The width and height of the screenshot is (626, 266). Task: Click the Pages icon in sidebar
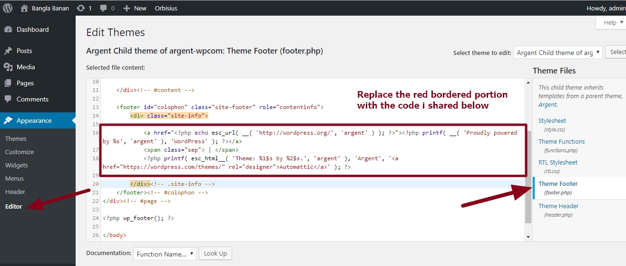8,83
